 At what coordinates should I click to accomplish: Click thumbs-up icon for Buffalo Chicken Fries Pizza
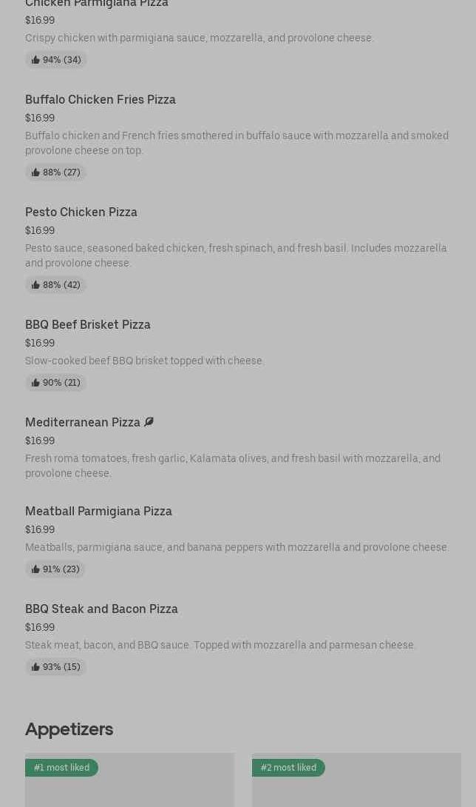[35, 173]
